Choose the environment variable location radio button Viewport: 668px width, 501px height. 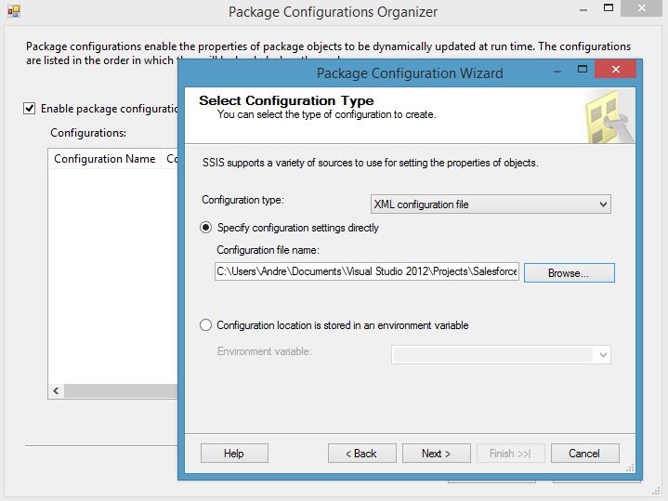point(206,325)
